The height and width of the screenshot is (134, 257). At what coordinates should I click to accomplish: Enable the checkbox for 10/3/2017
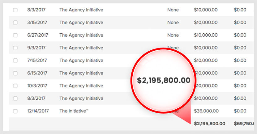click(x=15, y=86)
